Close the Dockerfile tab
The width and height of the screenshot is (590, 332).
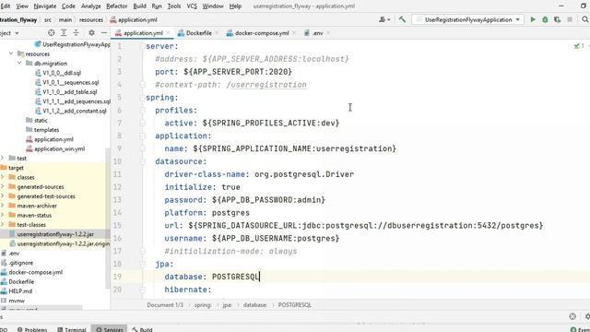(x=218, y=33)
